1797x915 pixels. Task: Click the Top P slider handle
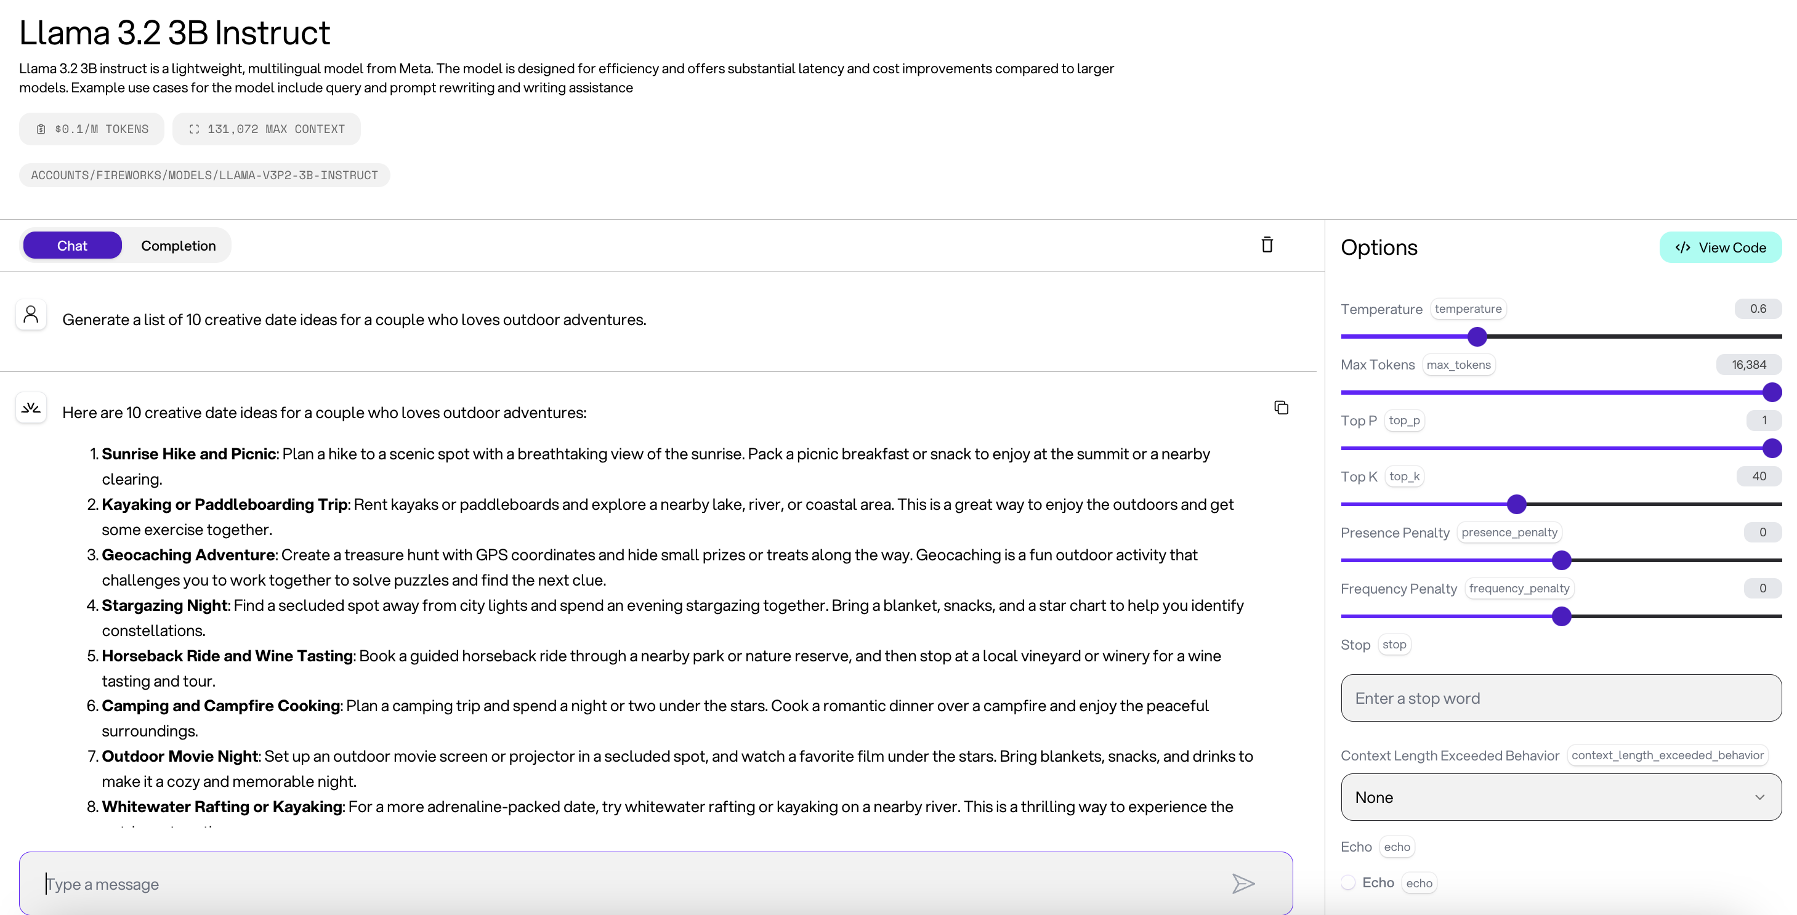[1772, 448]
